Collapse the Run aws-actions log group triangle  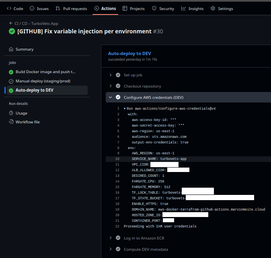(x=125, y=109)
